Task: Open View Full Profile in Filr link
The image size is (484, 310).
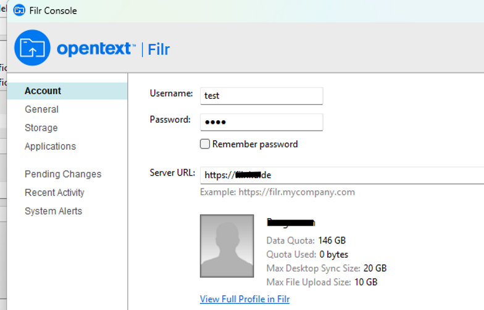Action: coord(244,299)
